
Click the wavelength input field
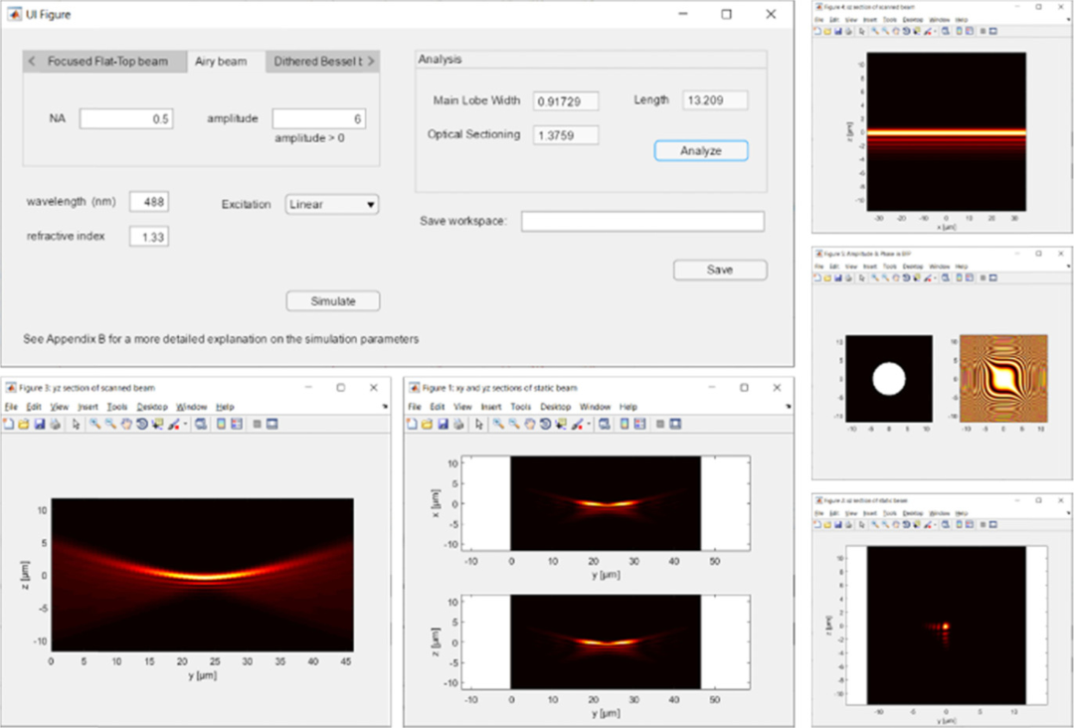click(x=148, y=202)
